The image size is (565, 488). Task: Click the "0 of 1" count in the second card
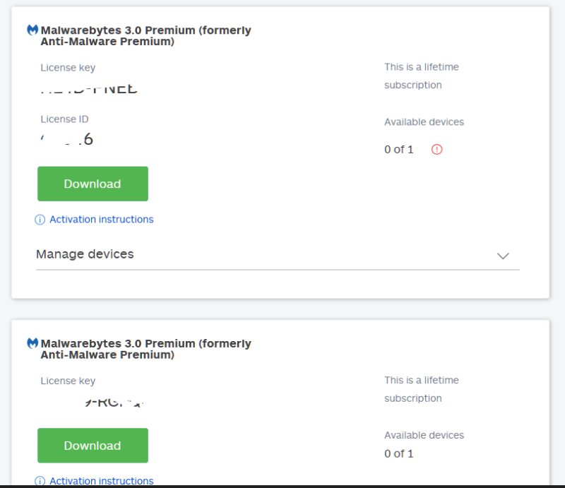coord(399,453)
